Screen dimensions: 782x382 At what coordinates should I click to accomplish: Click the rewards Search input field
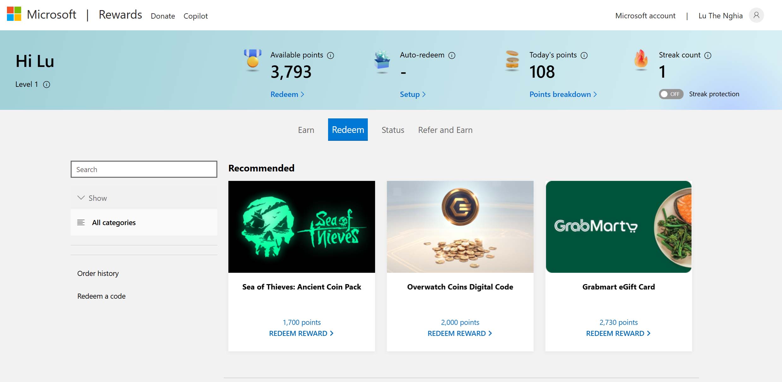point(144,169)
